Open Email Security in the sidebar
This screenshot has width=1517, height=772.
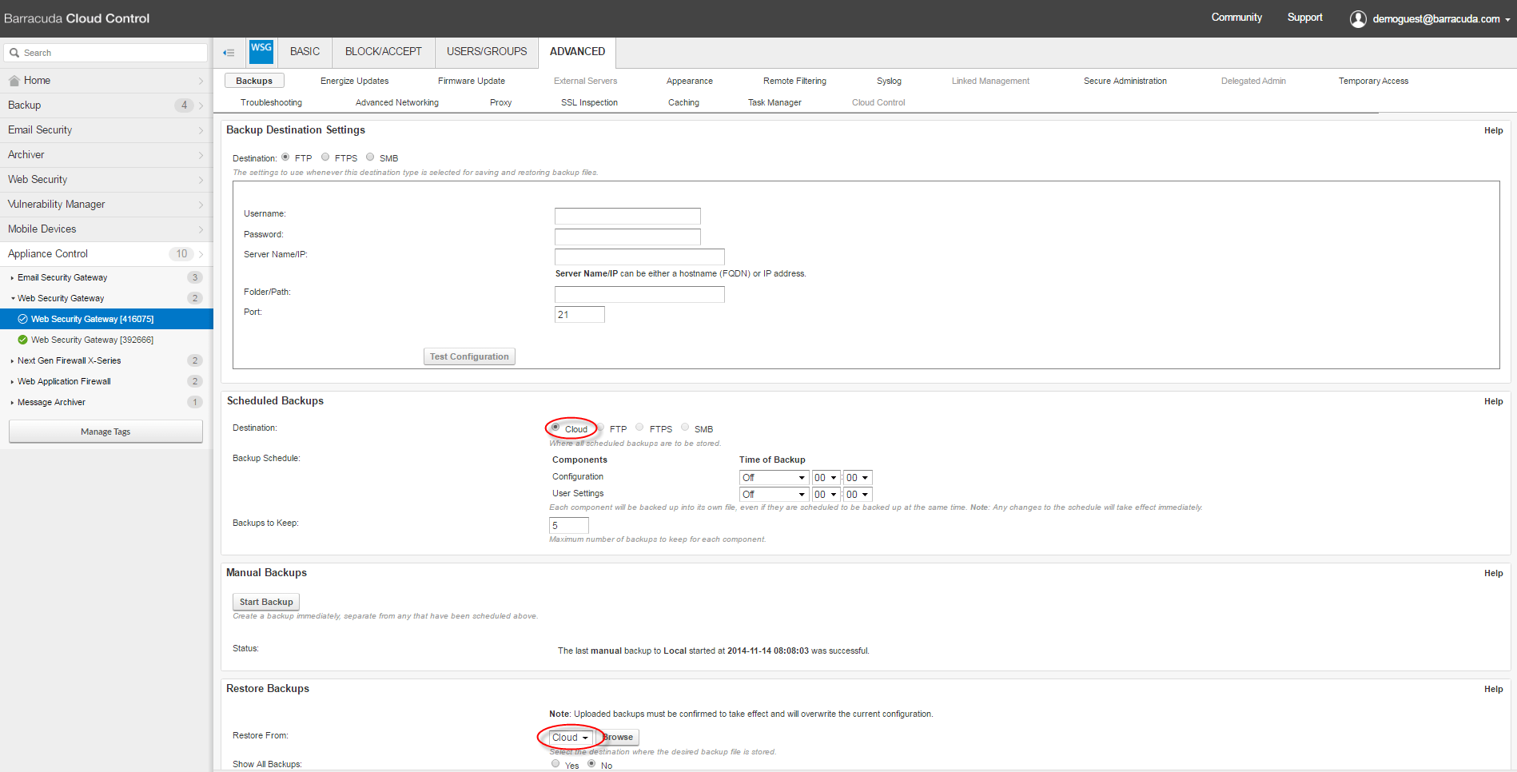coord(106,130)
